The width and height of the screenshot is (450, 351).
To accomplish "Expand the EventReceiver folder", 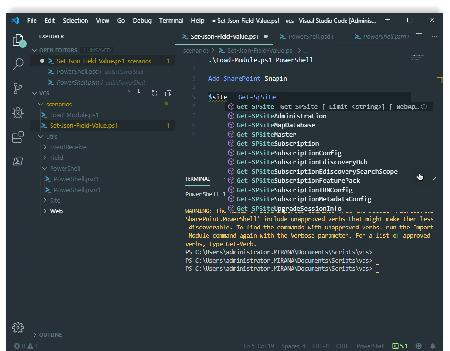I will (x=69, y=147).
